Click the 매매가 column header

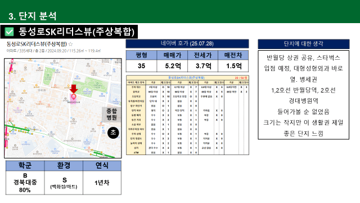coord(172,55)
